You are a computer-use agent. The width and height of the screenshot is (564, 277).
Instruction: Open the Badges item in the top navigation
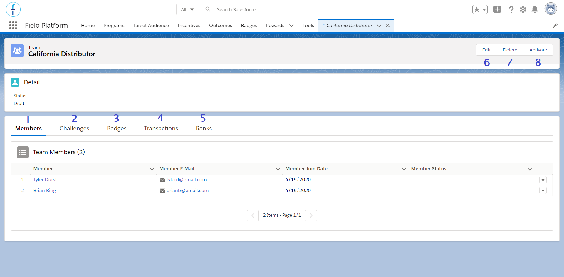pos(249,26)
